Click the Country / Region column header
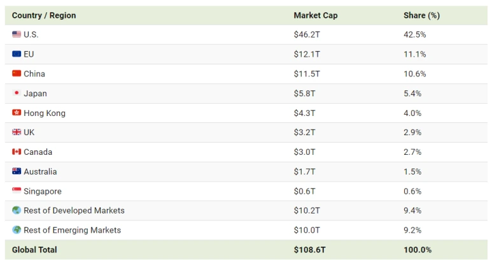Screen dimensions: 492x260 click(x=43, y=15)
